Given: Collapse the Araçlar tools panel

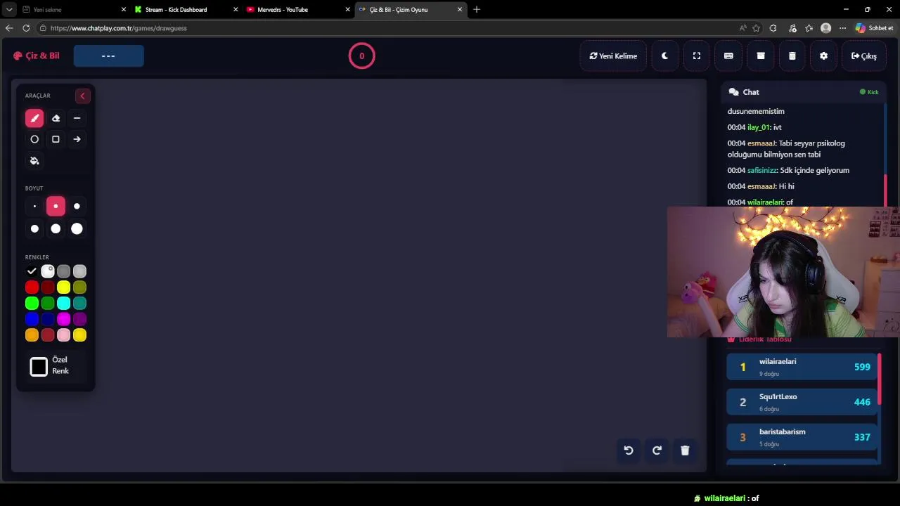Looking at the screenshot, I should click(x=82, y=96).
